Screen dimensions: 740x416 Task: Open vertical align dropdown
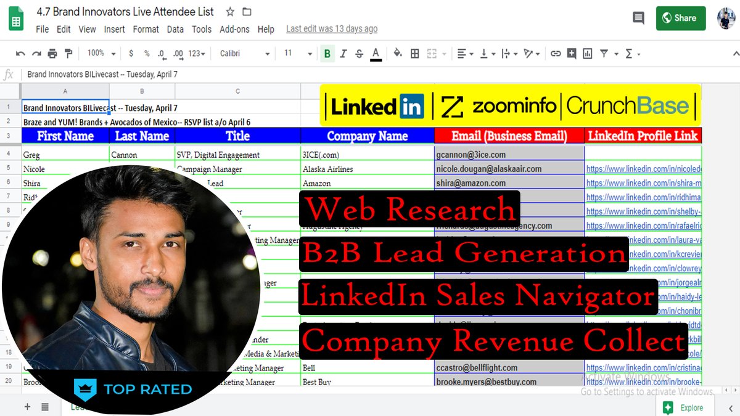click(487, 54)
